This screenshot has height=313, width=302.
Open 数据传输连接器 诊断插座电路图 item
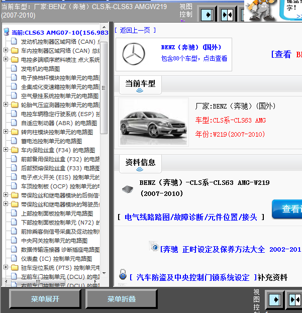pos(60,250)
